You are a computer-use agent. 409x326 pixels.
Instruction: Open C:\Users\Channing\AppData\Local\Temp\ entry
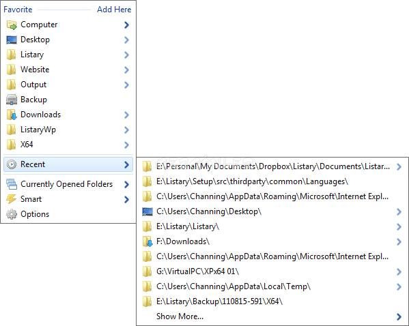(x=272, y=286)
